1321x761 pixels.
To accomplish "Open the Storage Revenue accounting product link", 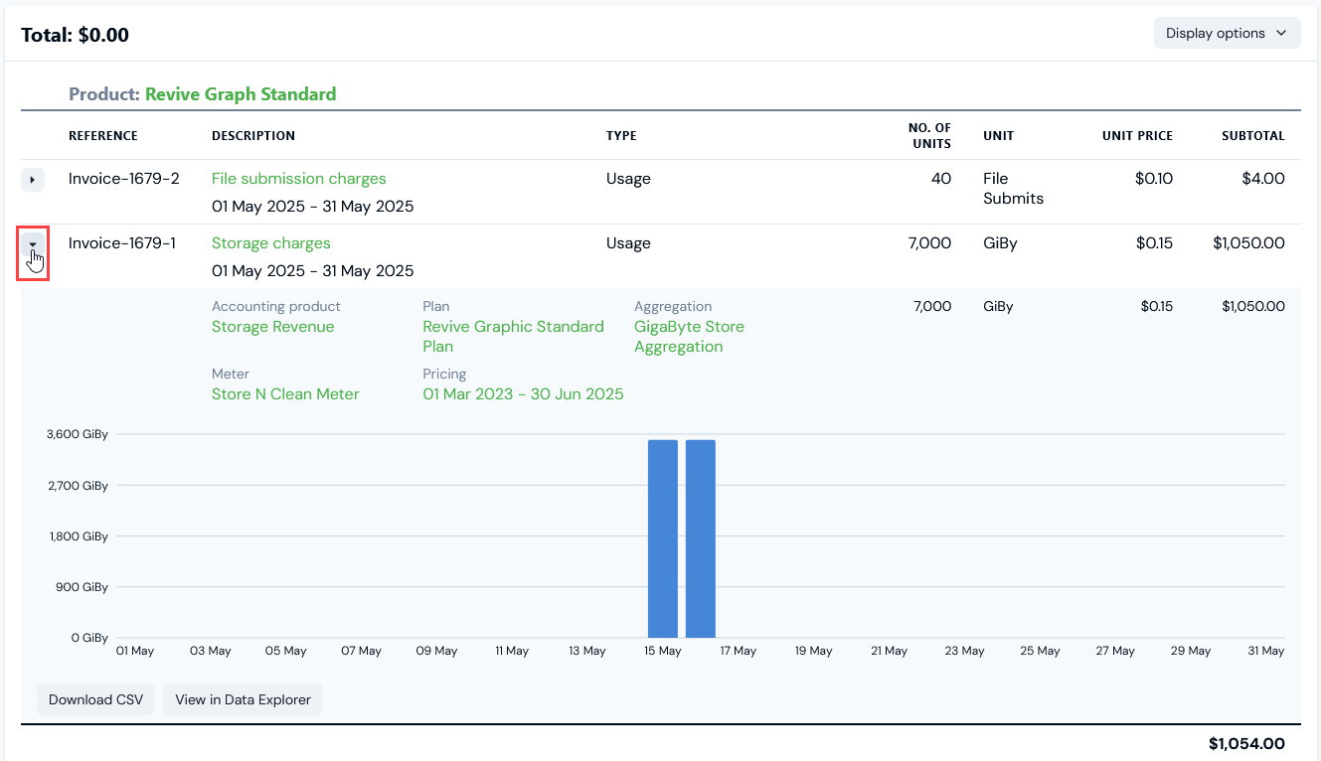I will (273, 327).
